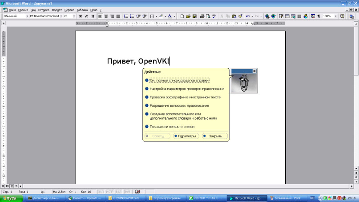This screenshot has height=202, width=359.
Task: Expand the font size dropdown
Action: [x=74, y=16]
